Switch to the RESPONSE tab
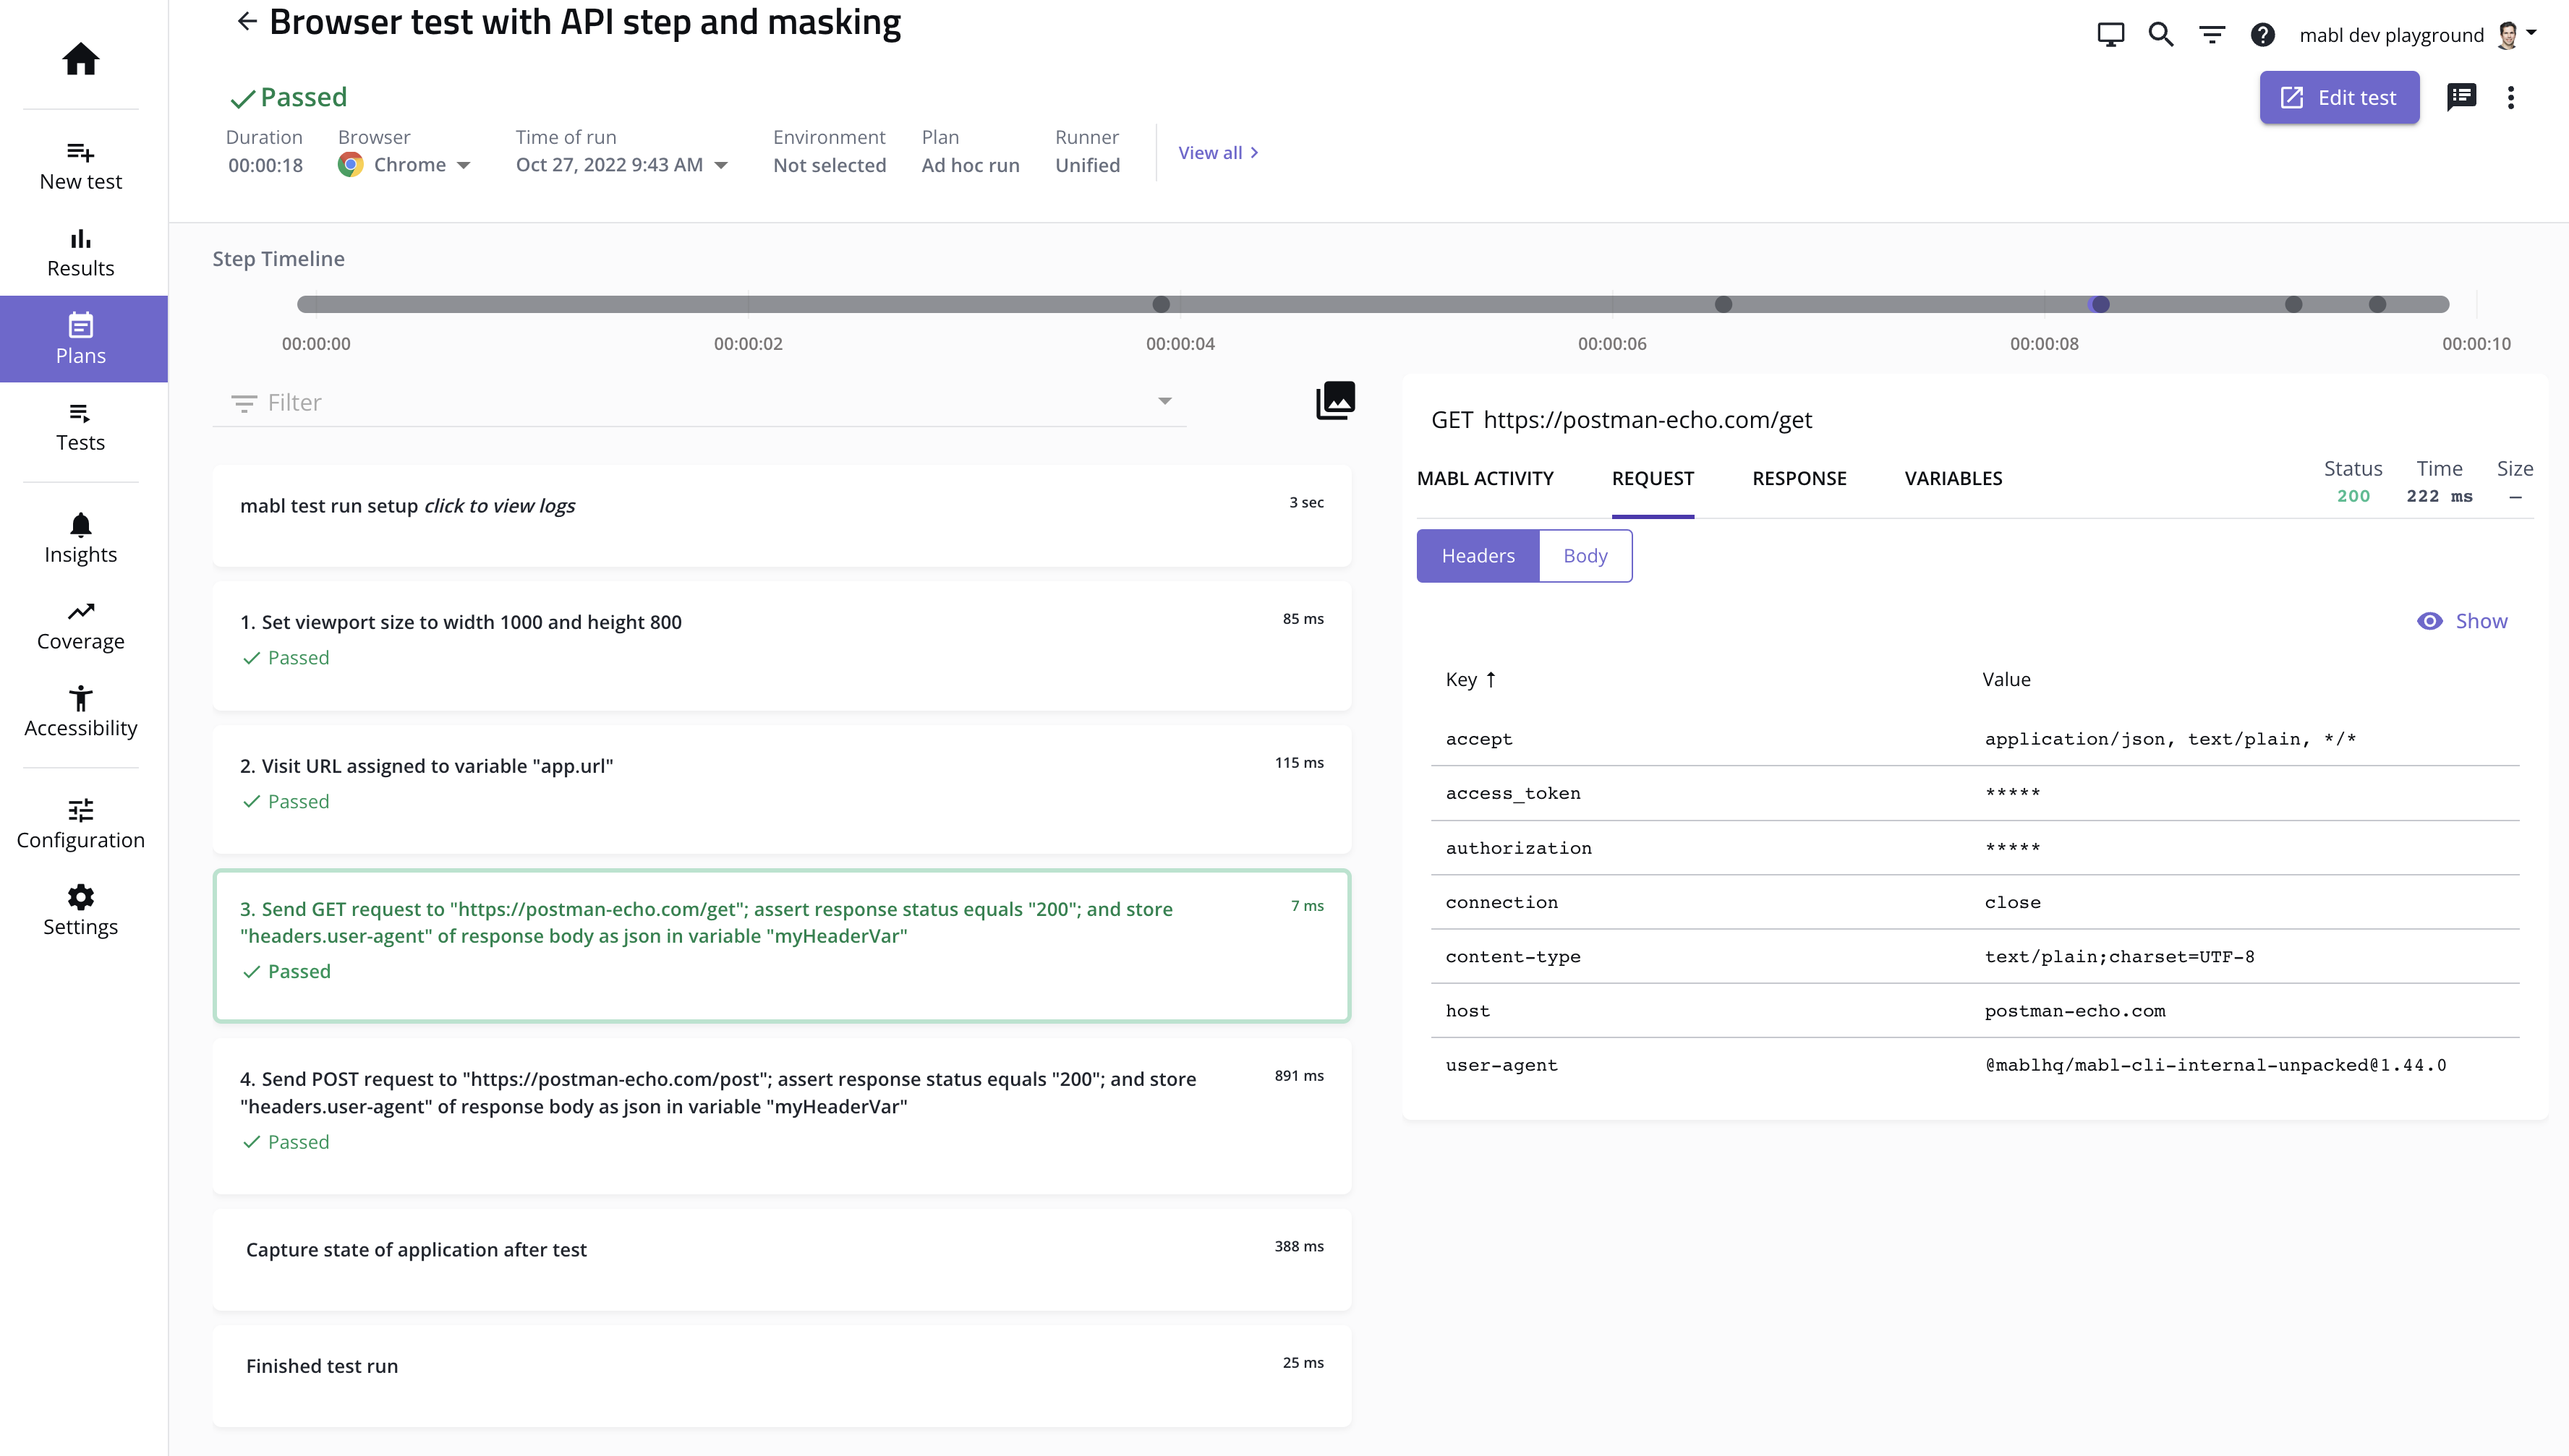Viewport: 2569px width, 1456px height. tap(1799, 478)
